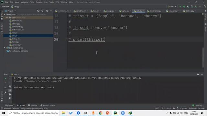Image resolution: width=207 pixels, height=116 pixels.
Task: Change line separator CRLF in status bar
Action: (x=162, y=108)
